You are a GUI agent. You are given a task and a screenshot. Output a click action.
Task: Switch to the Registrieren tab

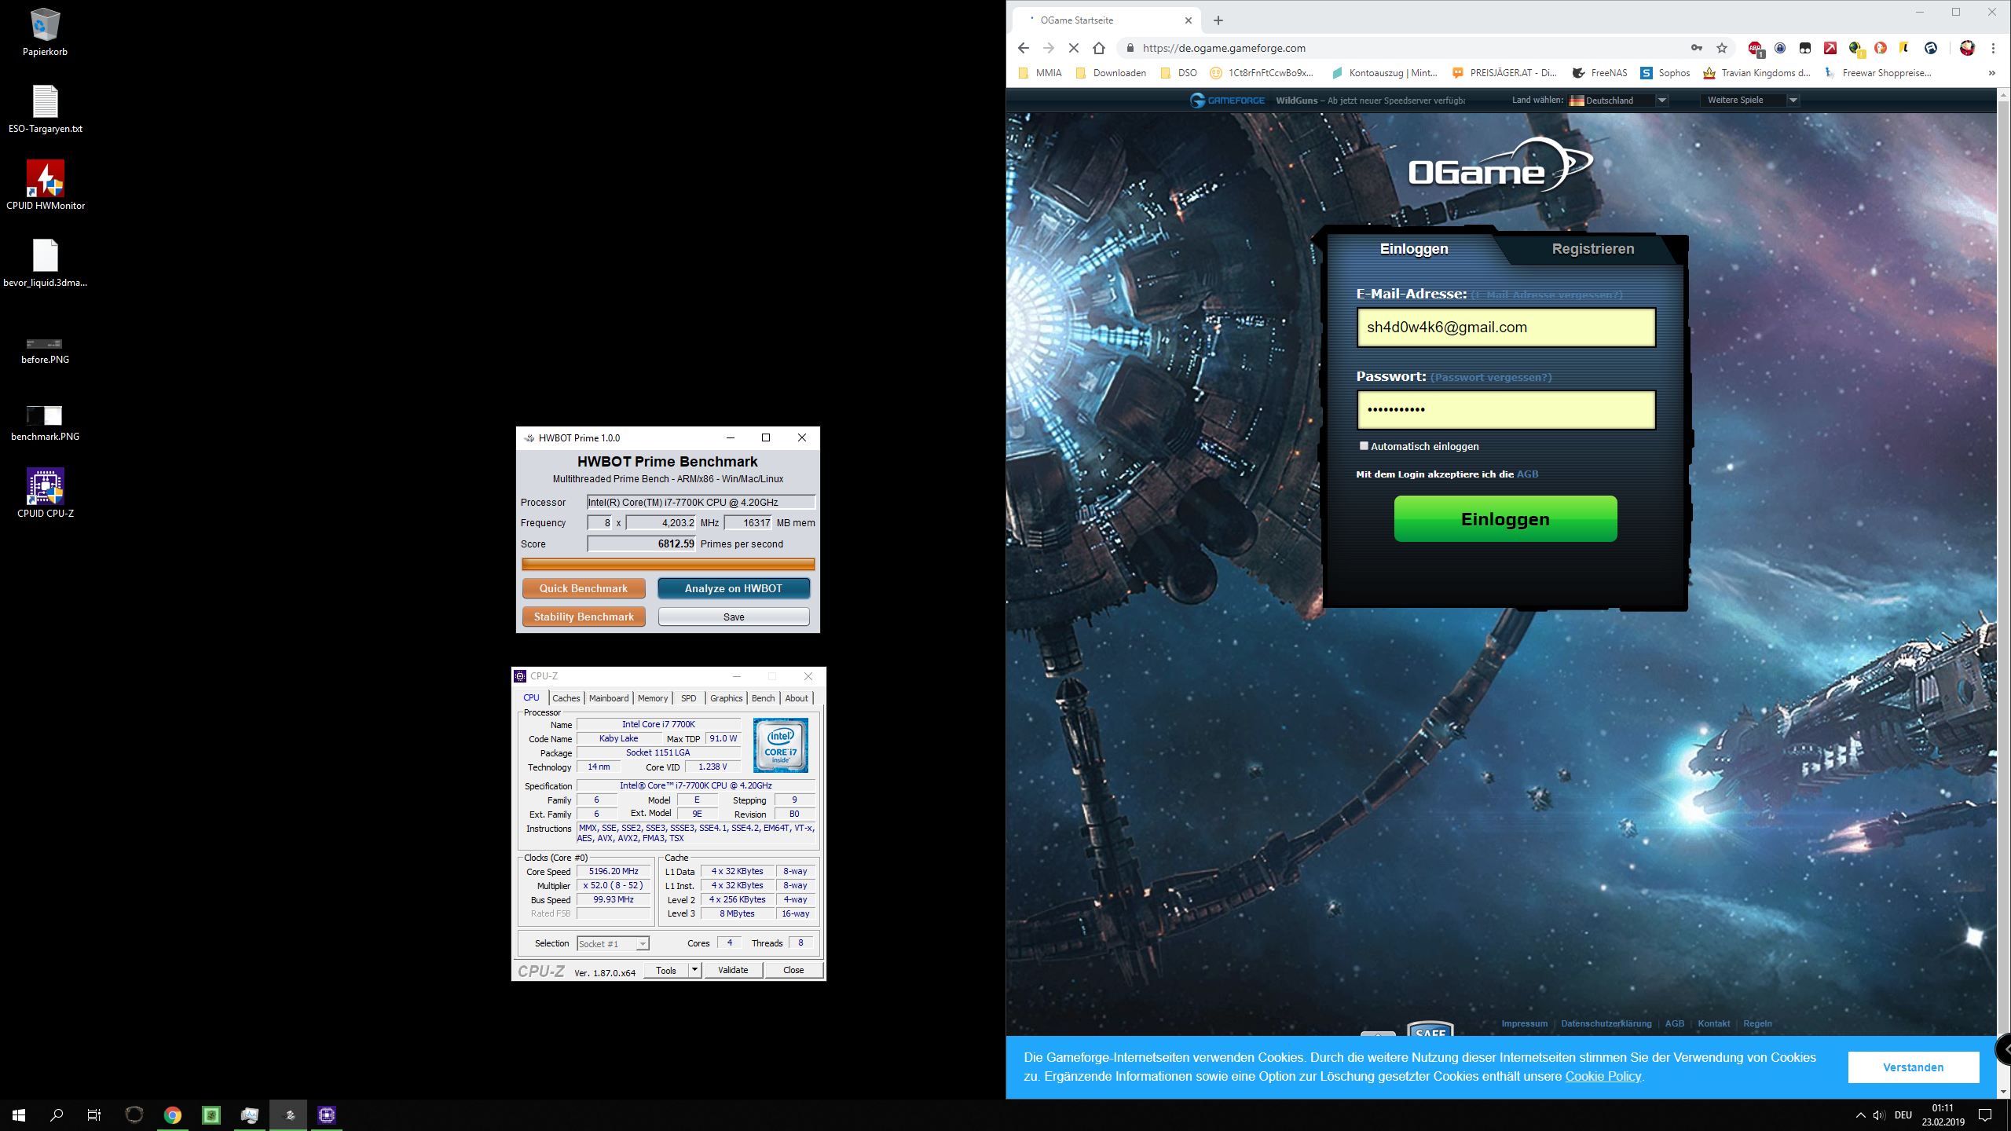coord(1592,249)
